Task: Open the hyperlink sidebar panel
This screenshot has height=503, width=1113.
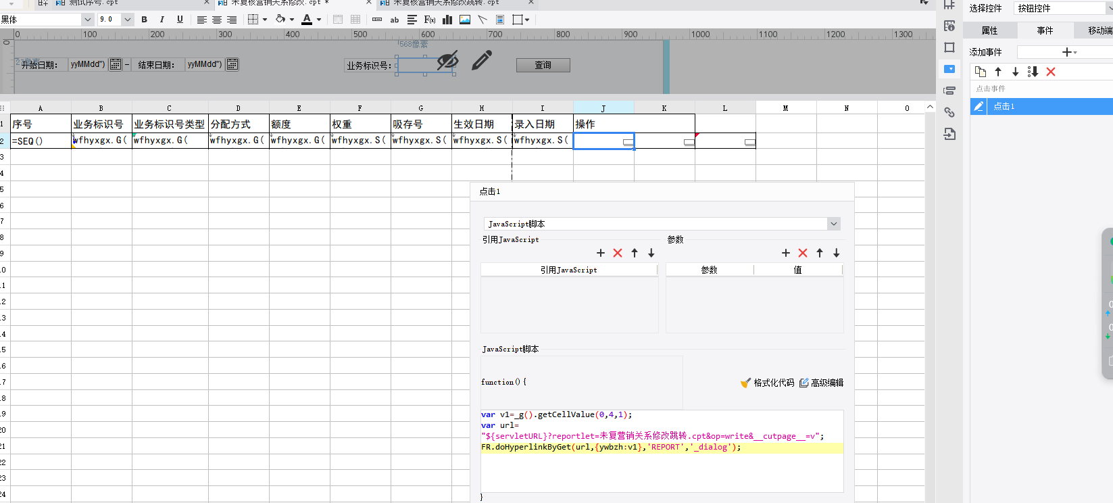Action: coord(949,112)
